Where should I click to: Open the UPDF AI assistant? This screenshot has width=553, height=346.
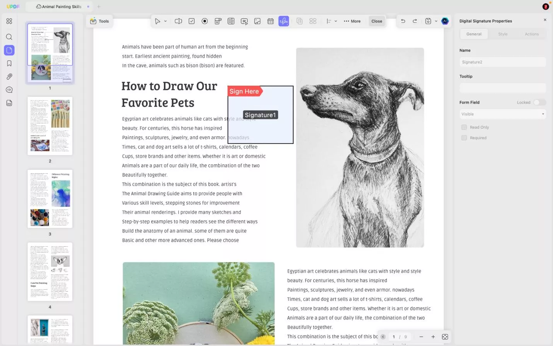tap(445, 21)
